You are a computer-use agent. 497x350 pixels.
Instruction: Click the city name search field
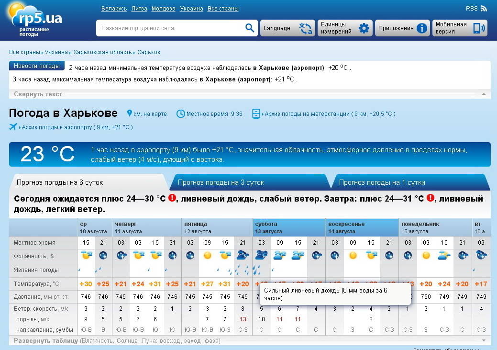[x=170, y=28]
